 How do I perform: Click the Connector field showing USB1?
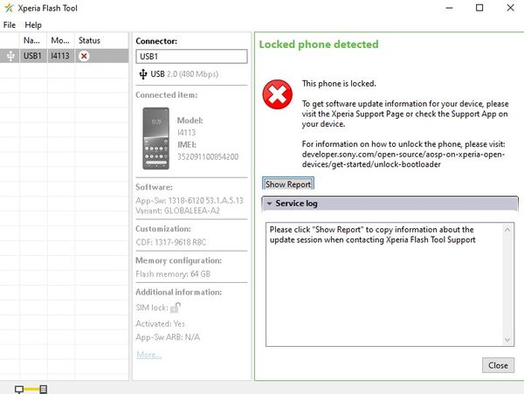tap(191, 57)
